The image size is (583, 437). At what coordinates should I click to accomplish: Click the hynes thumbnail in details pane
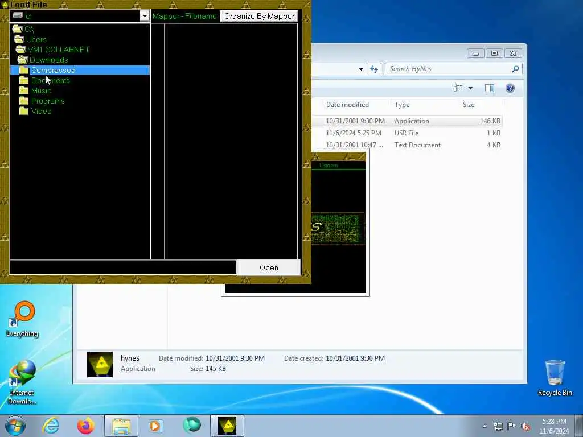[x=100, y=364]
